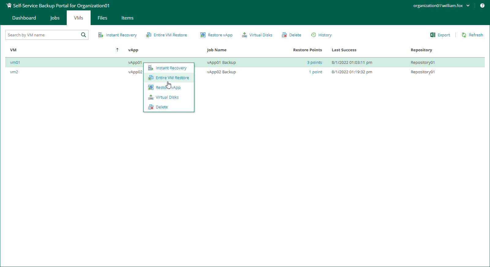
Task: Click Repository01 in the vm01 row
Action: [423, 62]
